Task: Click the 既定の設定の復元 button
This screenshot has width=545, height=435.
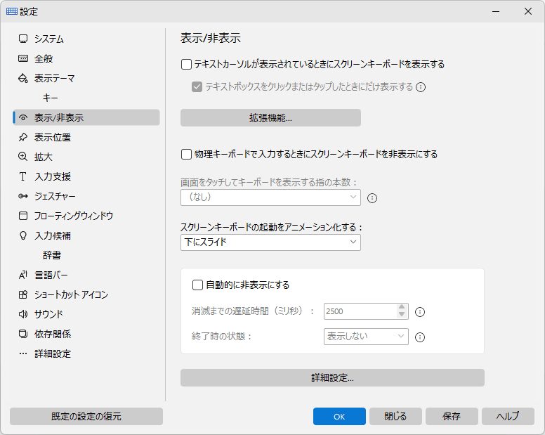Action: click(x=86, y=416)
